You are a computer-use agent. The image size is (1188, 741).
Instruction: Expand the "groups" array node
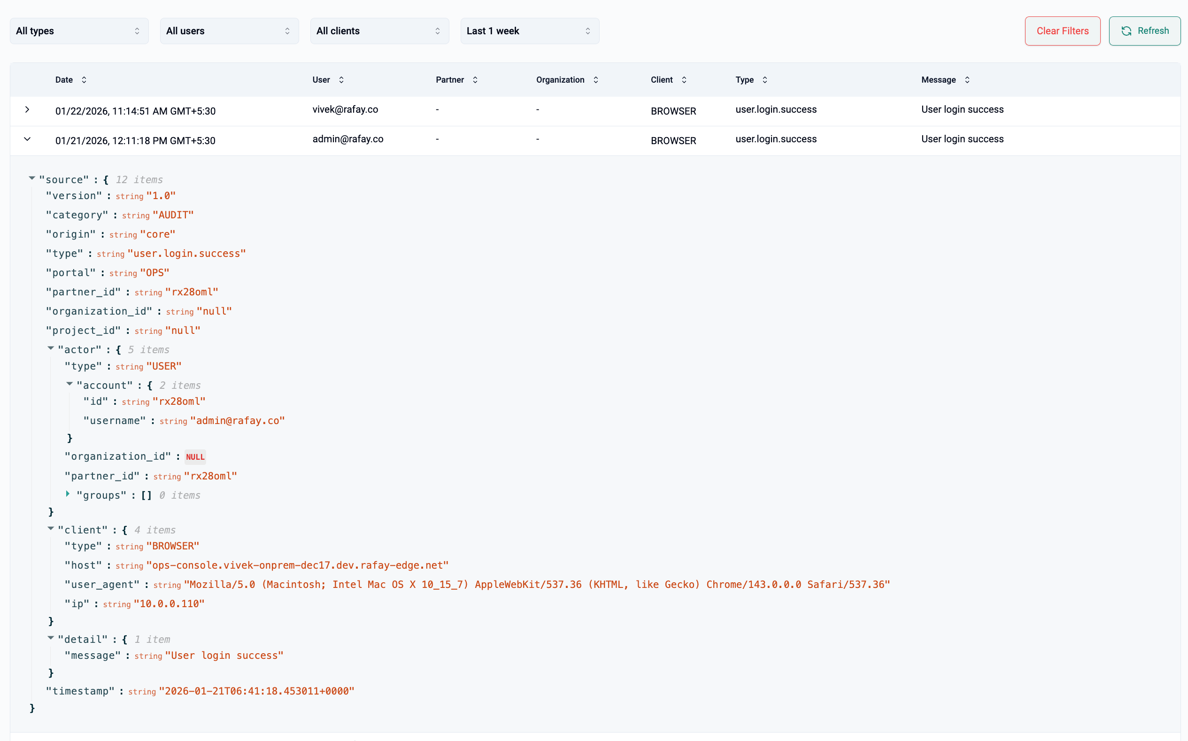point(68,494)
